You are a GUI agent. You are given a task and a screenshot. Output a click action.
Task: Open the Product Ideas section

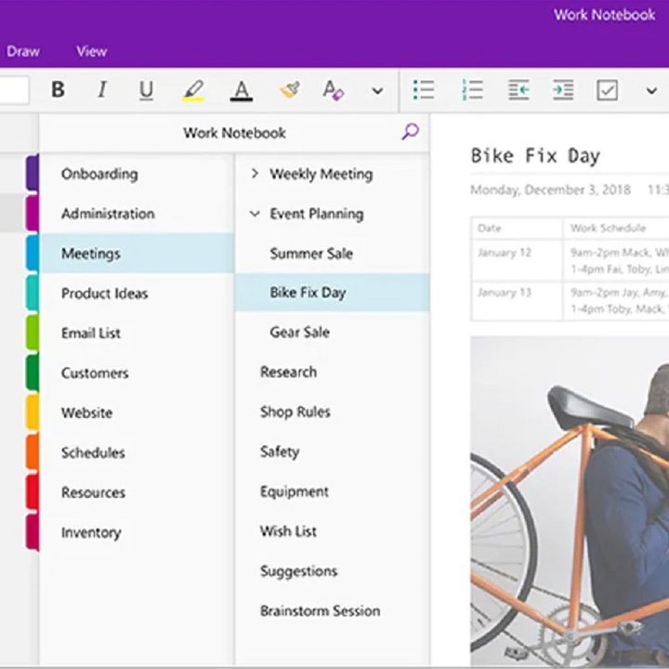[x=138, y=293]
